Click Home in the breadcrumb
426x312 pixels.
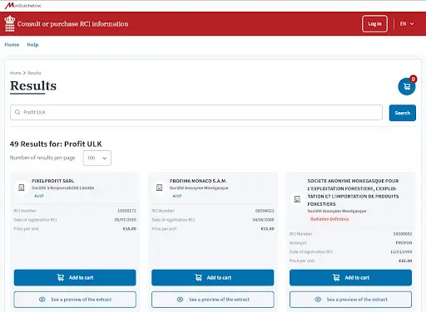click(x=15, y=73)
